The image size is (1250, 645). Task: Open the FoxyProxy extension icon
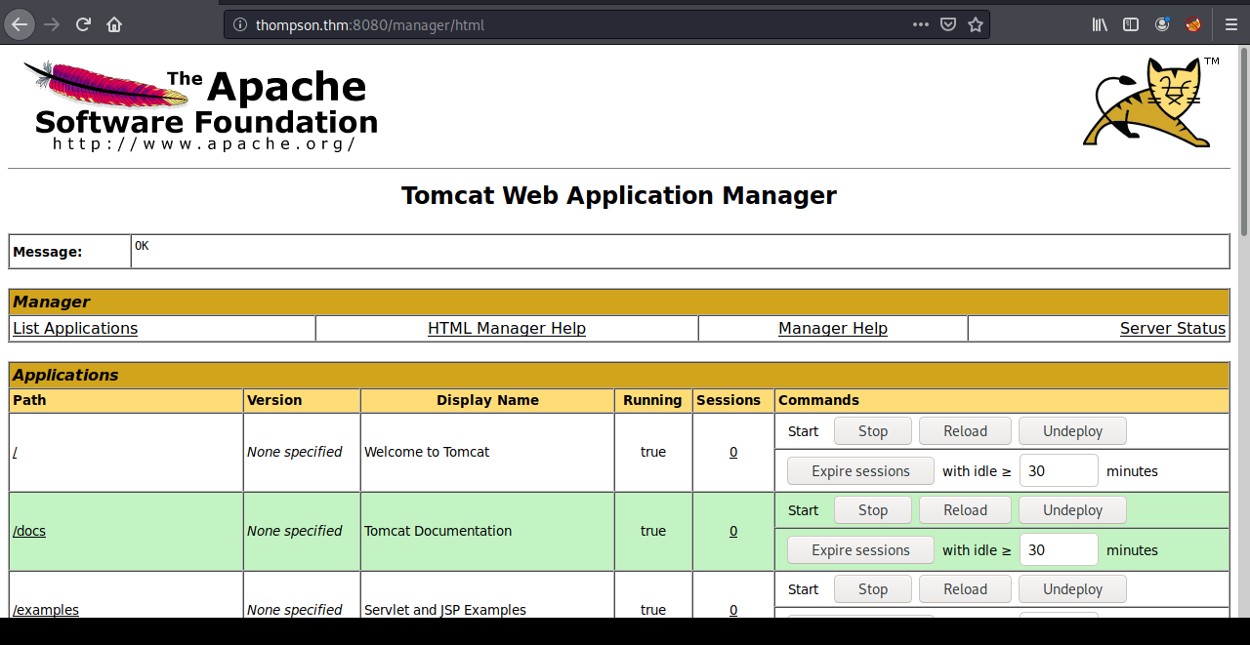1193,24
